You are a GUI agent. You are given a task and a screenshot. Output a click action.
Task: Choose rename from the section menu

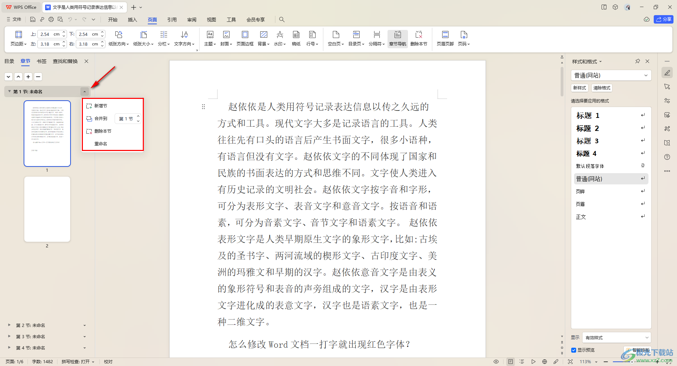[100, 144]
